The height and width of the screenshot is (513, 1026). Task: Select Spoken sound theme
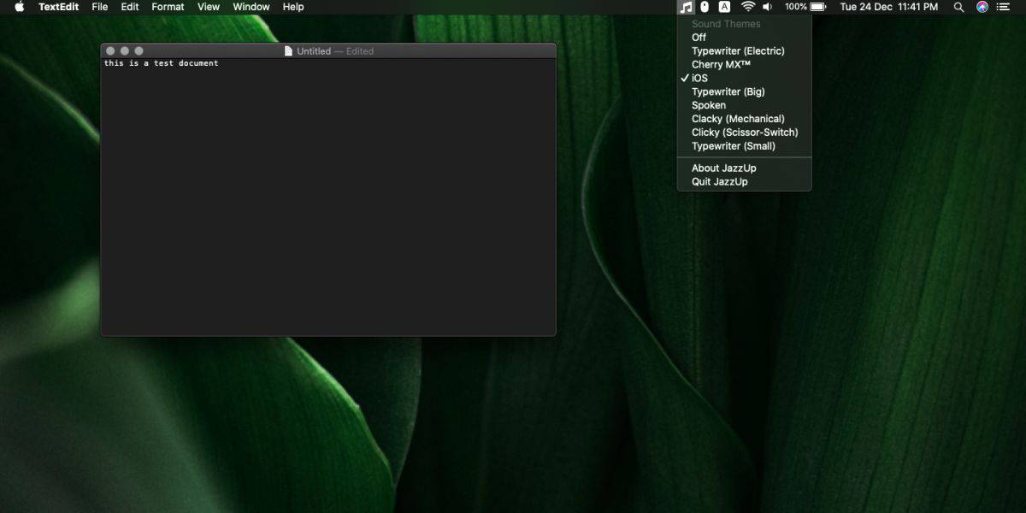744,106
